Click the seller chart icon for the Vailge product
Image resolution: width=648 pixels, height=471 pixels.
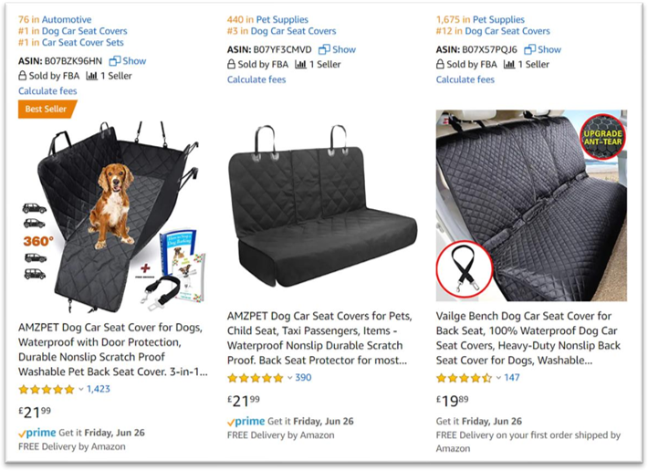(509, 65)
